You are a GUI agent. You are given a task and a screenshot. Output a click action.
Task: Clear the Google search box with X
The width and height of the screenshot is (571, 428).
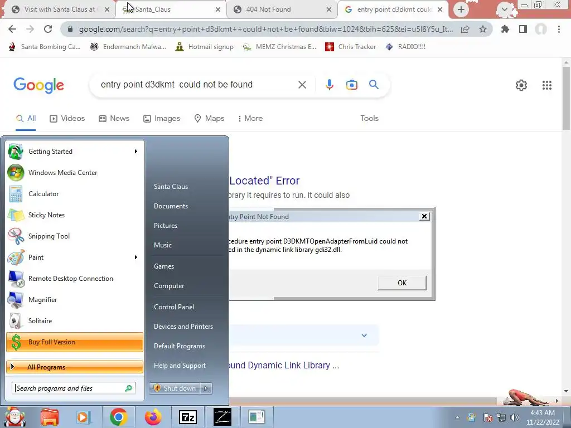(302, 85)
